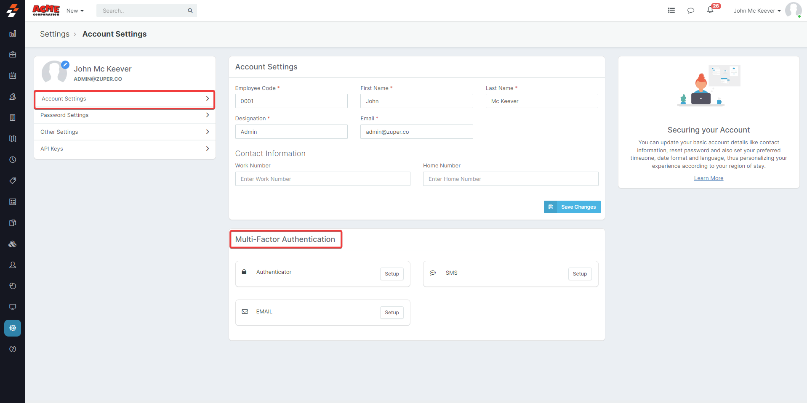Open the chat bubble icon in header

click(690, 11)
